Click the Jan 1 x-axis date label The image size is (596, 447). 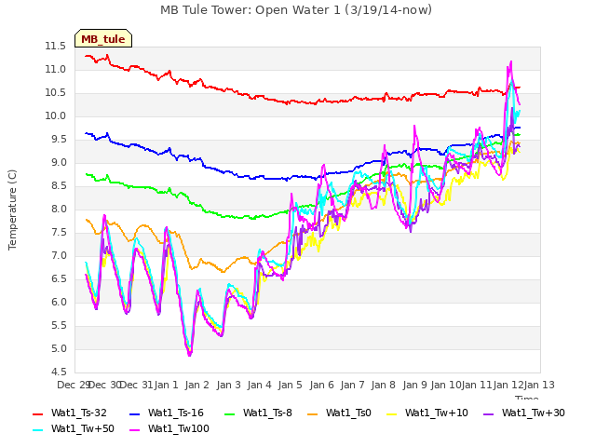[166, 385]
